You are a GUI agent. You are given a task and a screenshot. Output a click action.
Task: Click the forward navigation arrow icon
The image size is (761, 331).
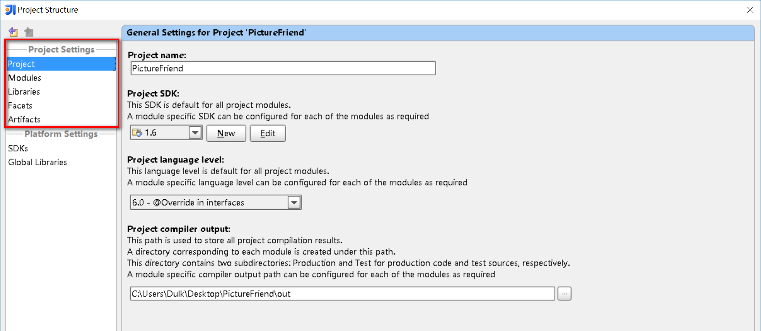coord(29,31)
